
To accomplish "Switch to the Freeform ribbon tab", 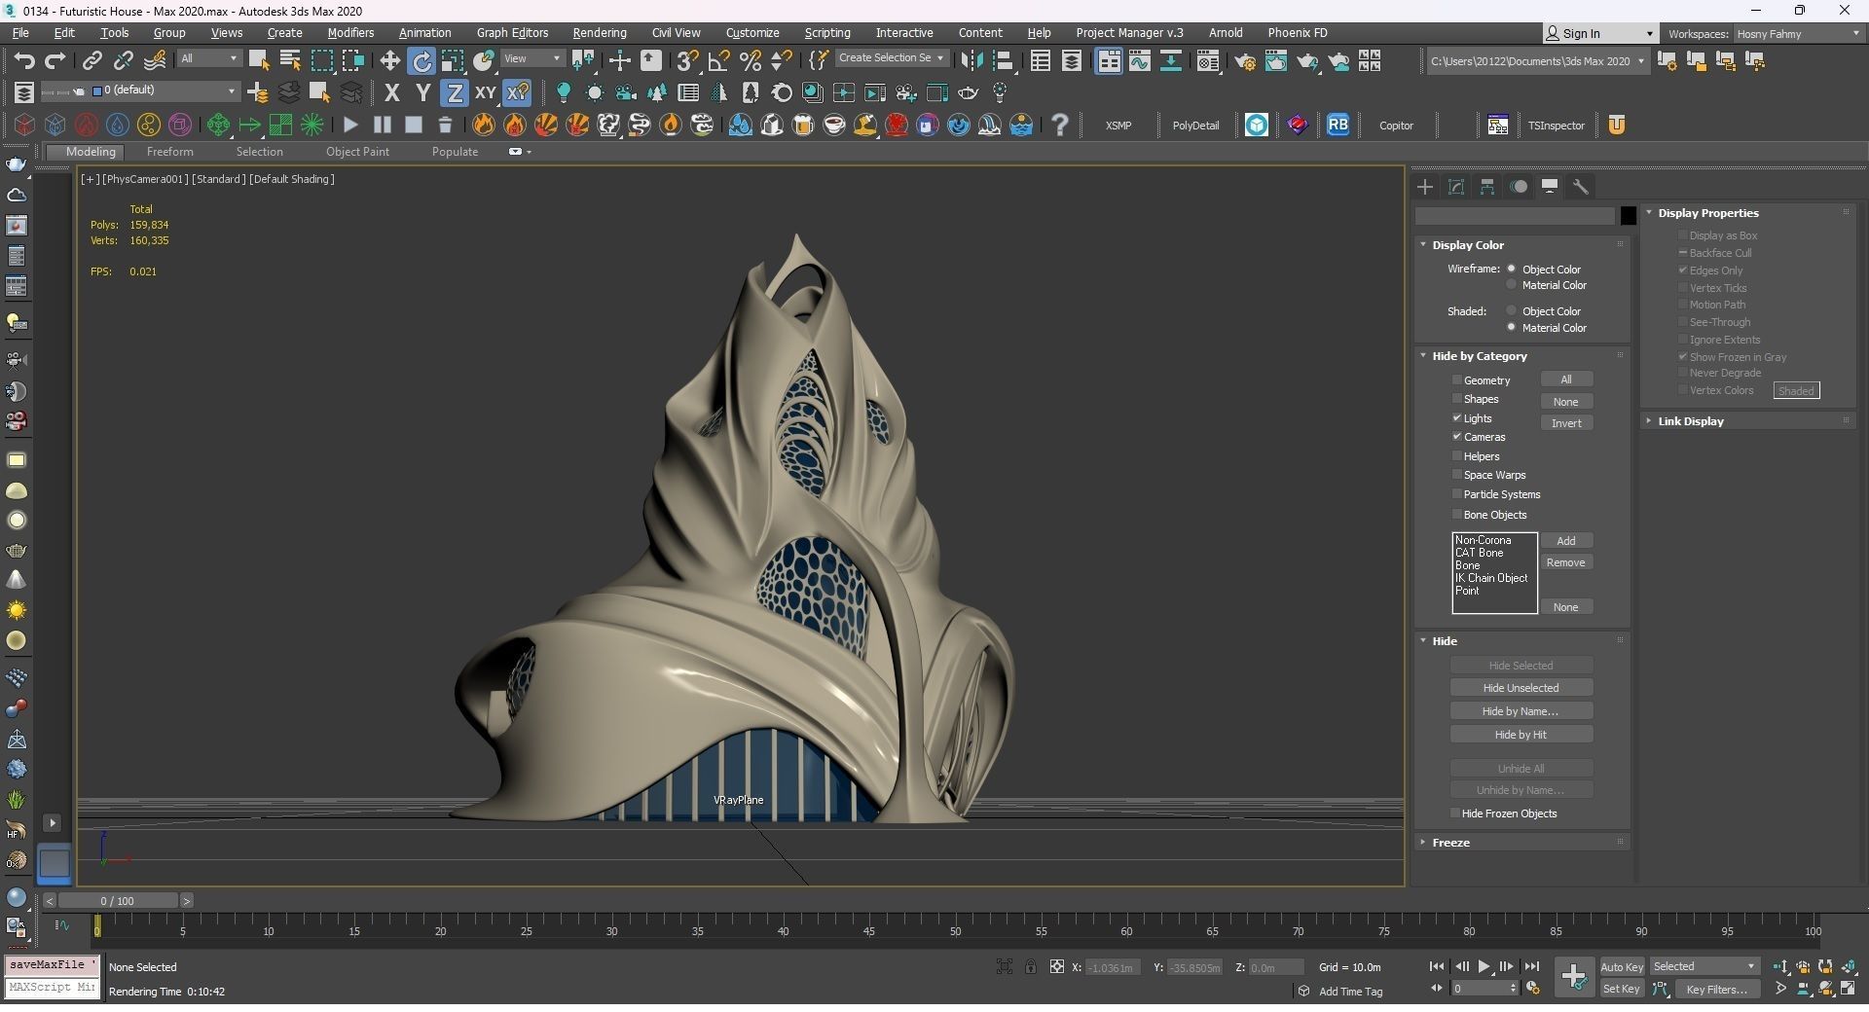I will tap(169, 152).
